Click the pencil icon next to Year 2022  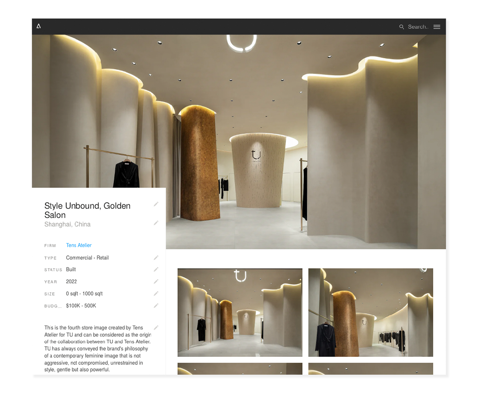pos(156,282)
